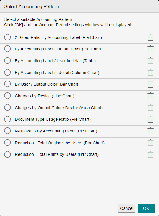Delete Reduction - Total Originals by Users pattern
This screenshot has height=216, width=159.
tap(150, 143)
